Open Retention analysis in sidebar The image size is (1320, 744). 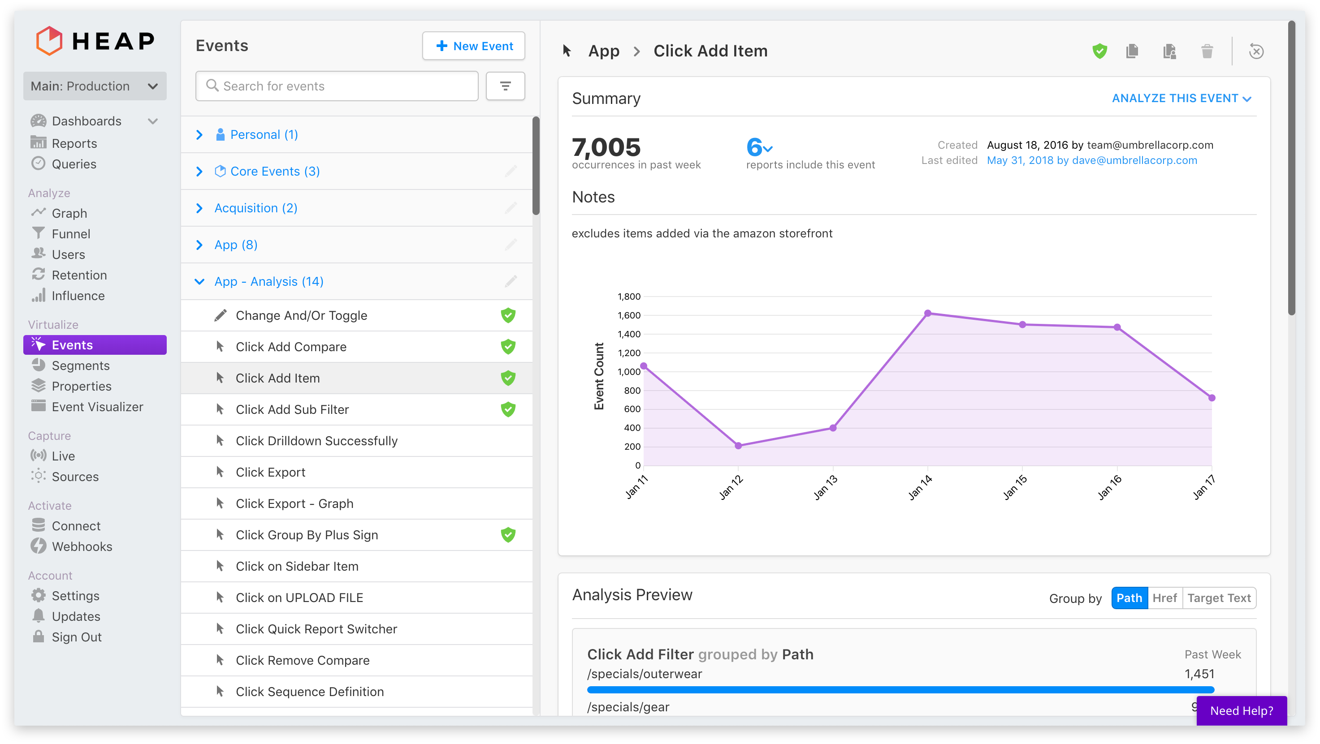pyautogui.click(x=79, y=275)
